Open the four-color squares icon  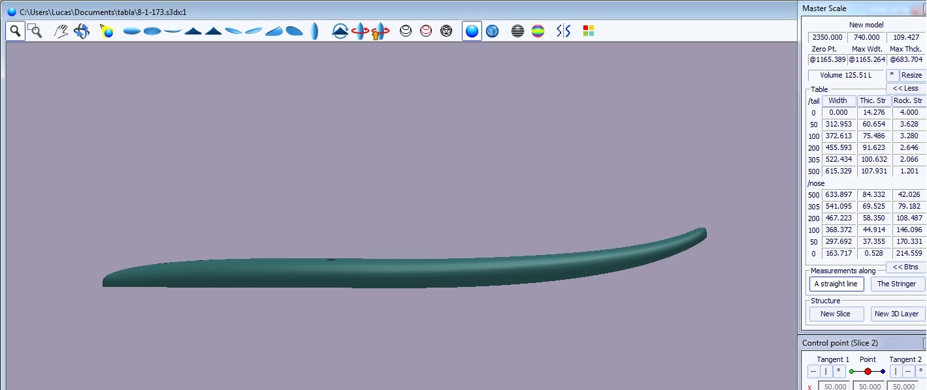click(x=588, y=31)
